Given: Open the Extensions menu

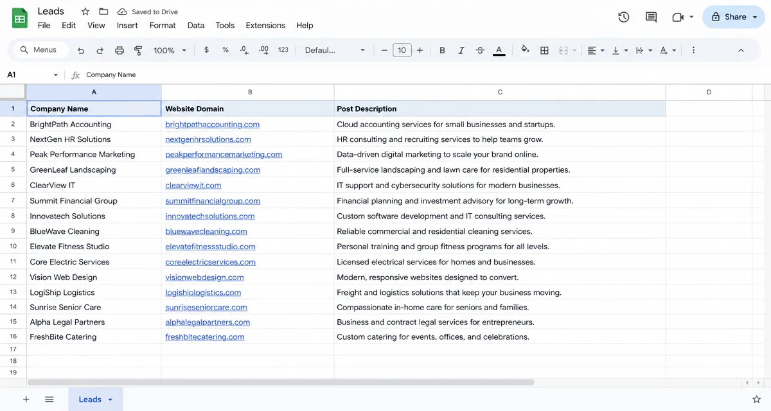Looking at the screenshot, I should [x=265, y=26].
